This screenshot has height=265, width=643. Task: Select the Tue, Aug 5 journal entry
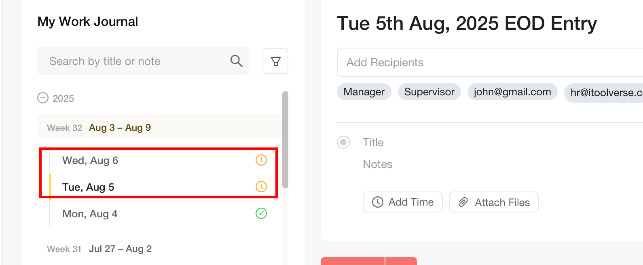pos(88,187)
